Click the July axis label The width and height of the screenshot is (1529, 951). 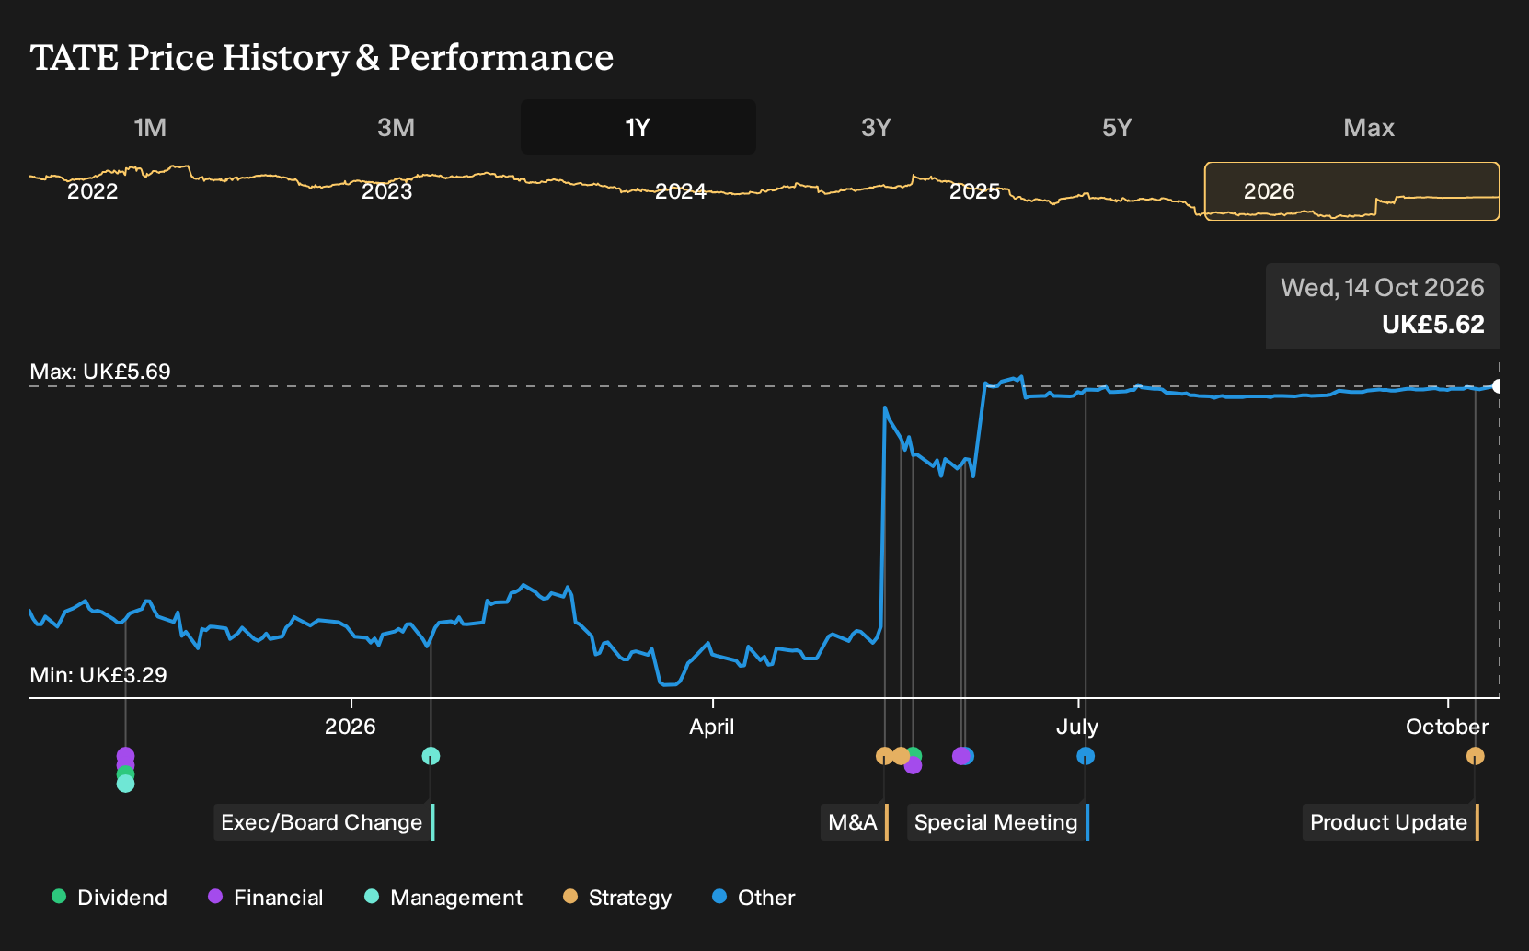click(1077, 727)
